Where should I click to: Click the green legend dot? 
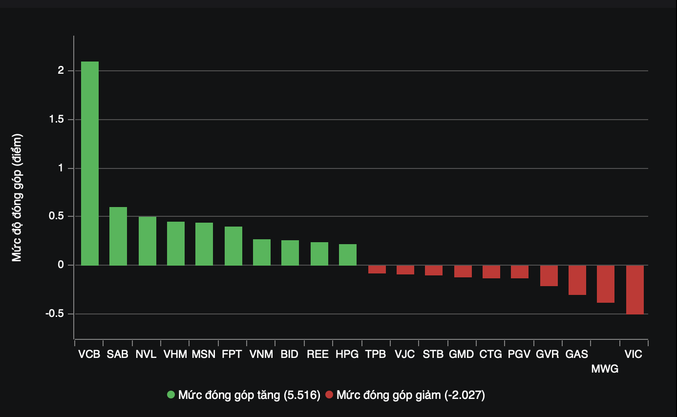170,395
